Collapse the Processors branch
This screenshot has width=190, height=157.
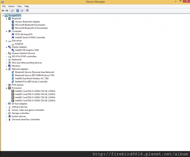click(6, 88)
